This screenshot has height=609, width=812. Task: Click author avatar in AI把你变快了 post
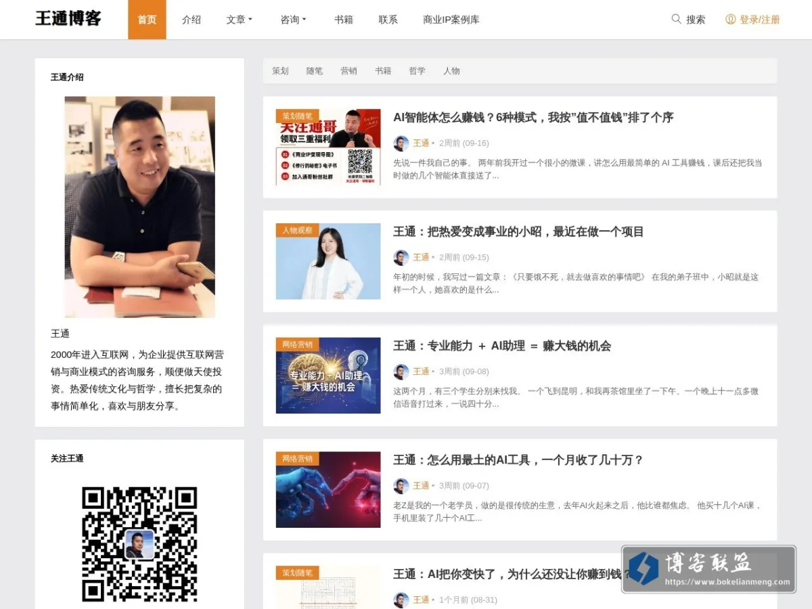401,600
